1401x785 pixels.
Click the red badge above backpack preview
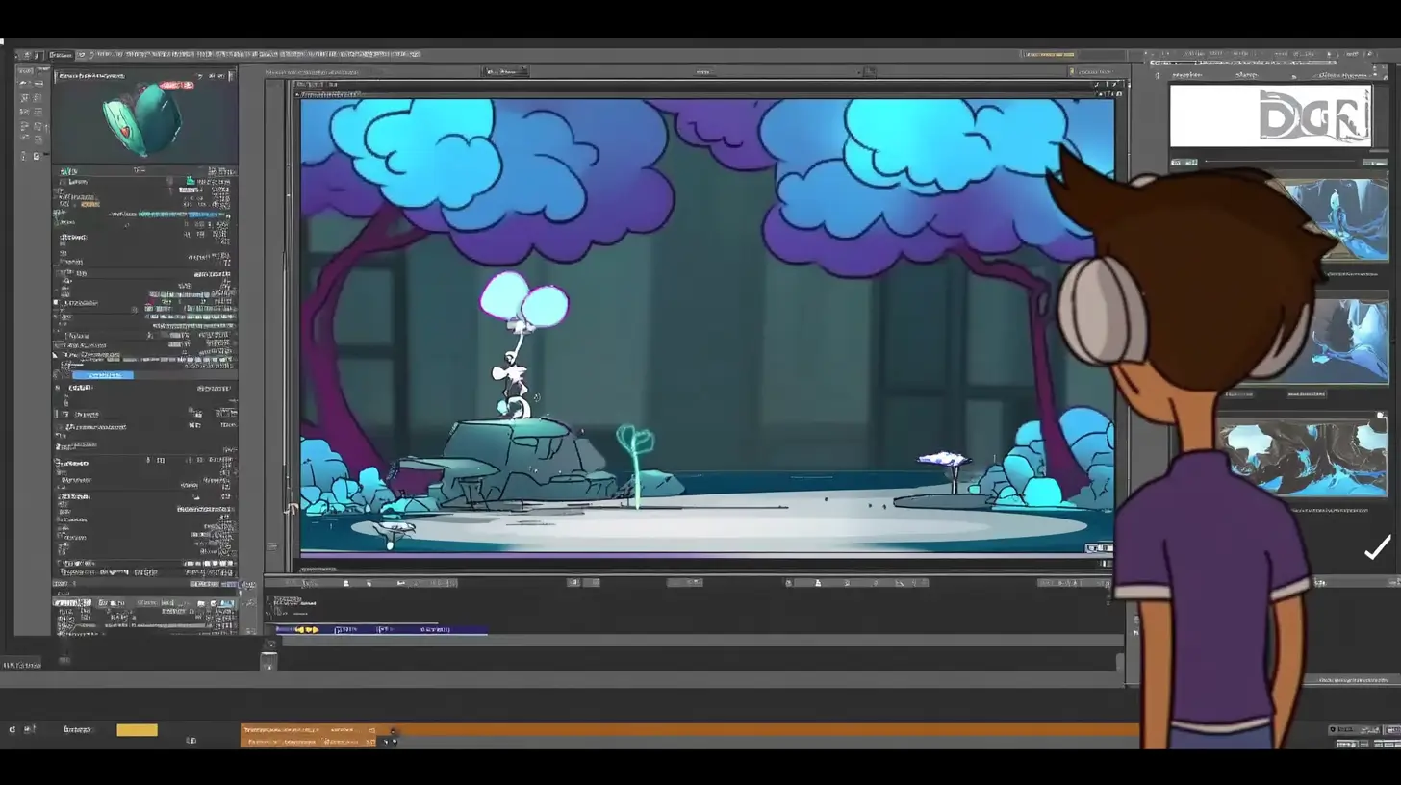(178, 86)
